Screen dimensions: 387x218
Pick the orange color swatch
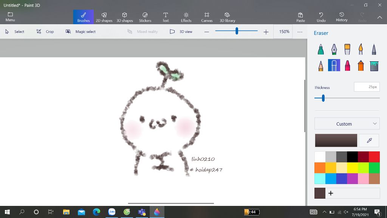(320, 168)
